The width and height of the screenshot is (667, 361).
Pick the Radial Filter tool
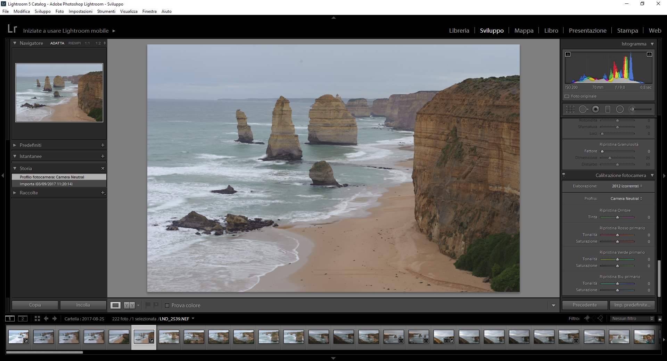click(620, 109)
